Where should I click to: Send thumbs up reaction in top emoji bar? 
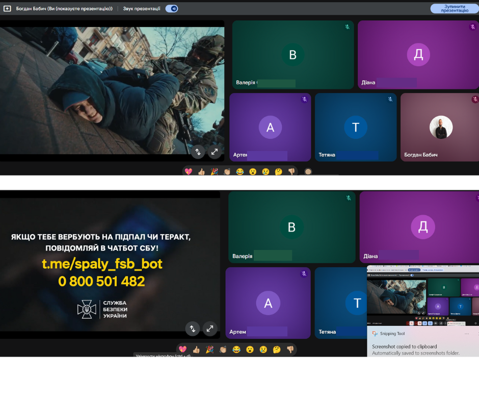point(201,172)
